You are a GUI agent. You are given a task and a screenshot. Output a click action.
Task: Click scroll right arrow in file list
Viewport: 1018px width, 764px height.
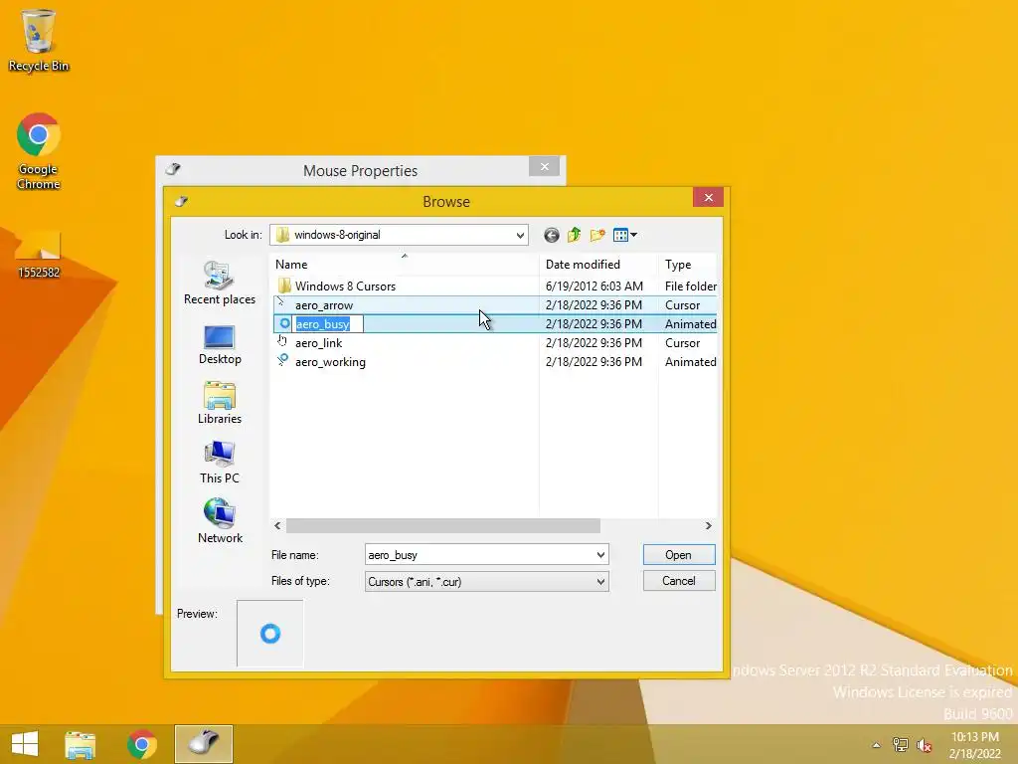click(x=708, y=525)
